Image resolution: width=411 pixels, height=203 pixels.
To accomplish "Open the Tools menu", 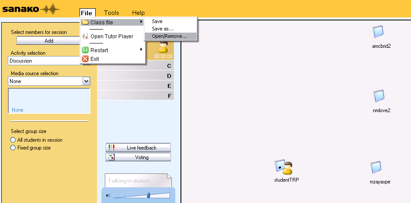I will click(x=111, y=13).
